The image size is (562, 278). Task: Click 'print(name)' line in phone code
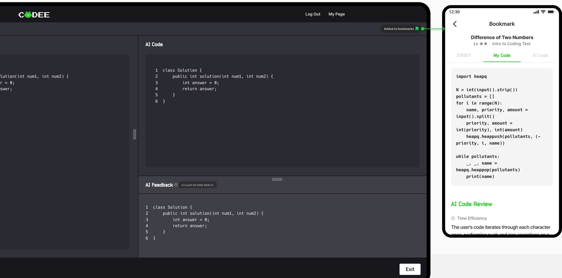click(x=480, y=176)
